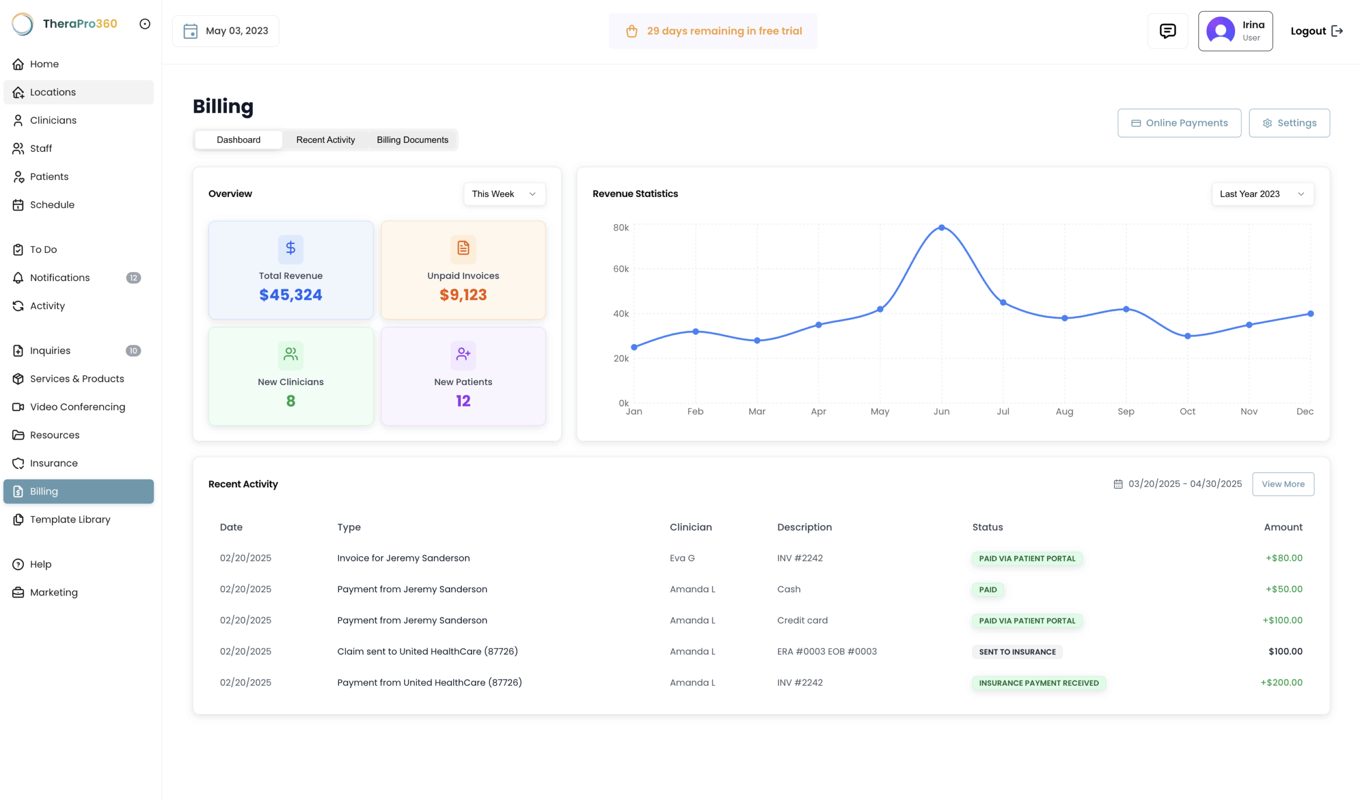Click the sidebar collapse circle icon
Screen dimensions: 1360x800
[x=144, y=24]
